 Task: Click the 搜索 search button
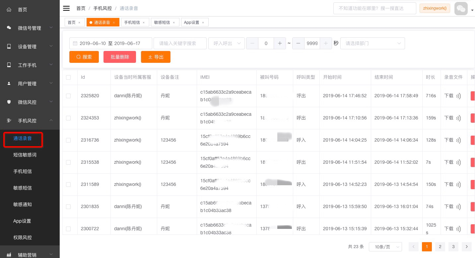[x=84, y=57]
